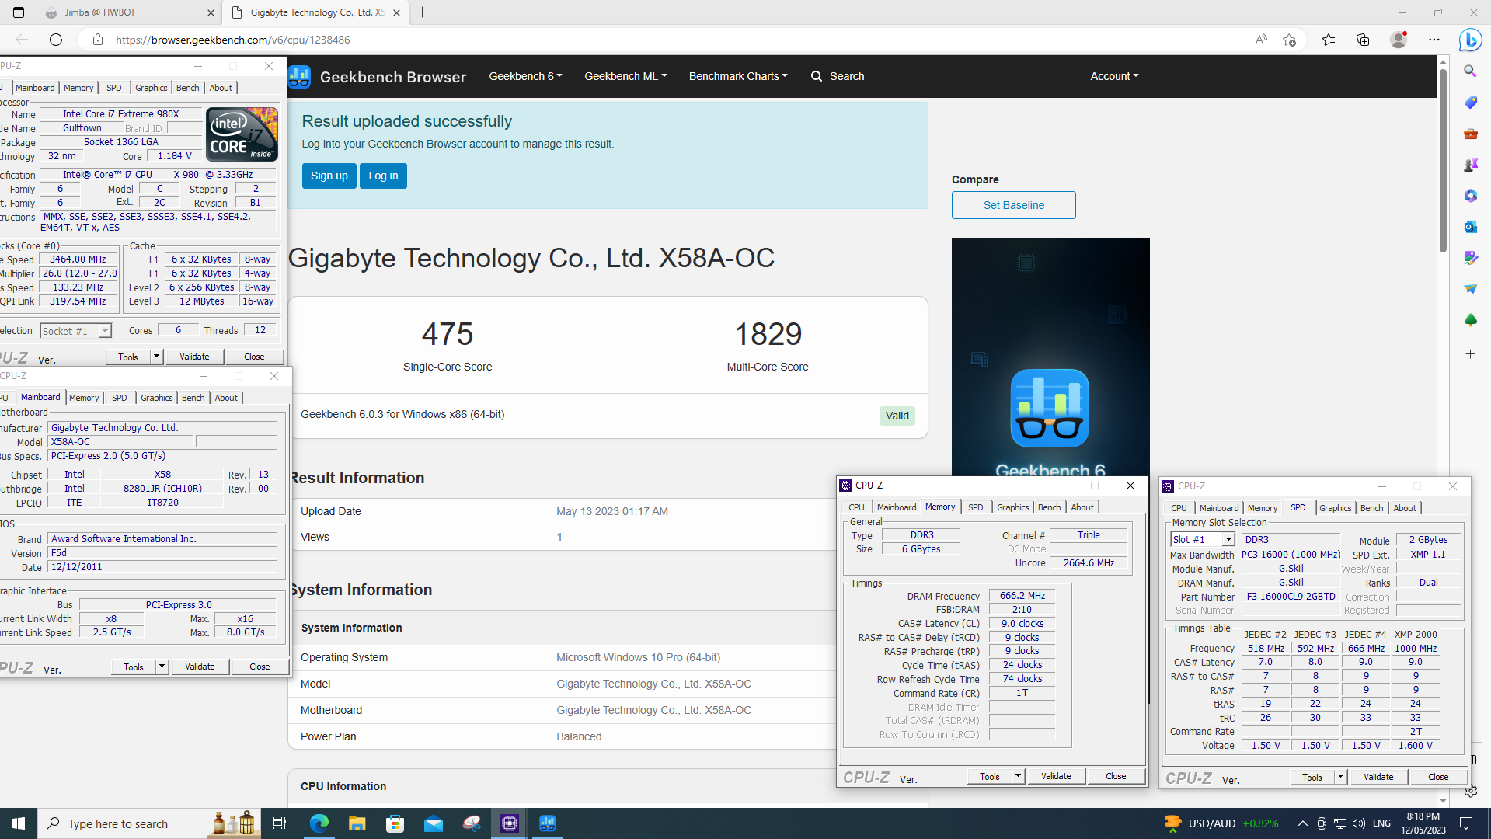Add a sidebar app with plus icon

pyautogui.click(x=1470, y=354)
